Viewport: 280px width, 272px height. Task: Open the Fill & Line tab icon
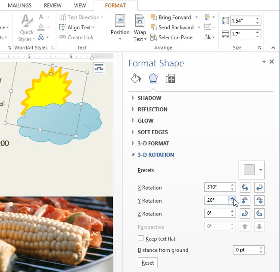(136, 78)
